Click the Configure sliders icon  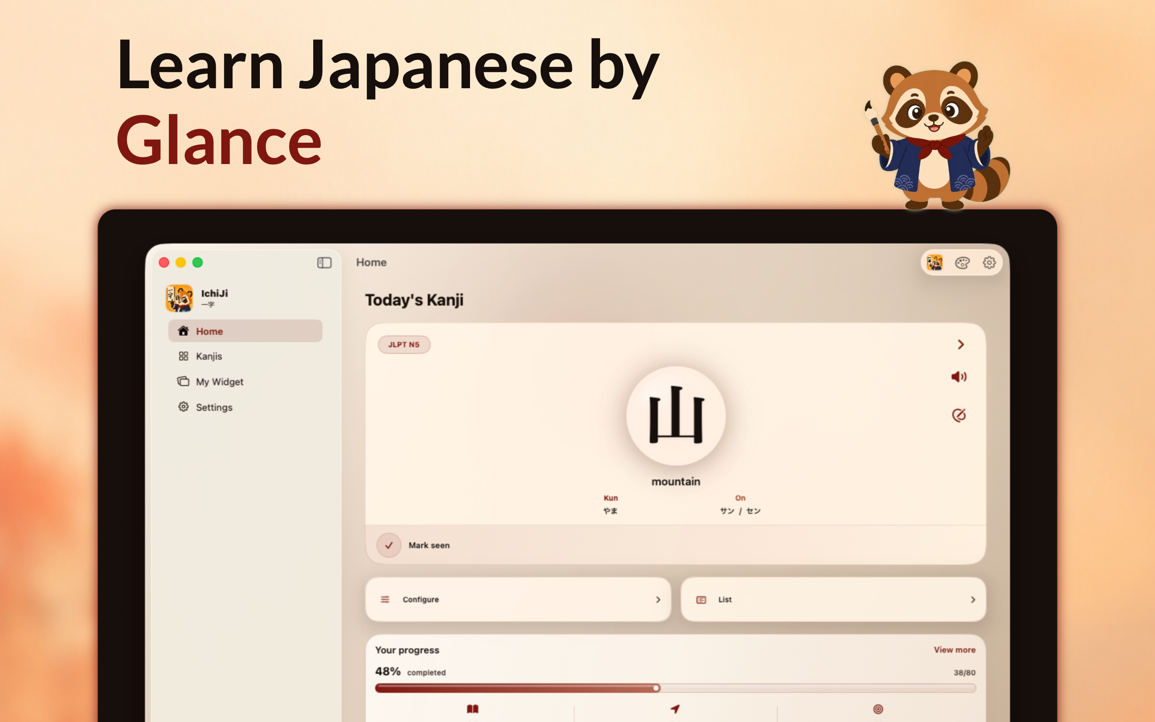pyautogui.click(x=385, y=599)
